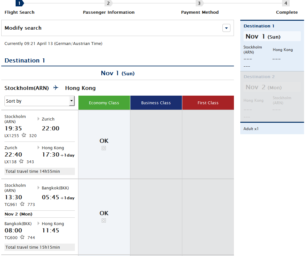Click the OK availability for TG961 itinerary
Viewport: 305px width, 256px height.
coord(104,213)
